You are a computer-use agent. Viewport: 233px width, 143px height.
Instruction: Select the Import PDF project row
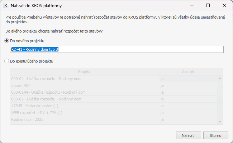coord(84,85)
